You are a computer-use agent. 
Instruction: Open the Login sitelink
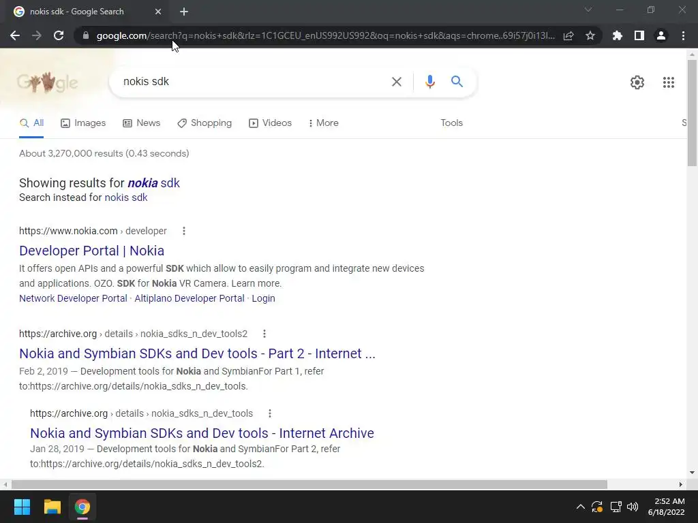pyautogui.click(x=264, y=298)
